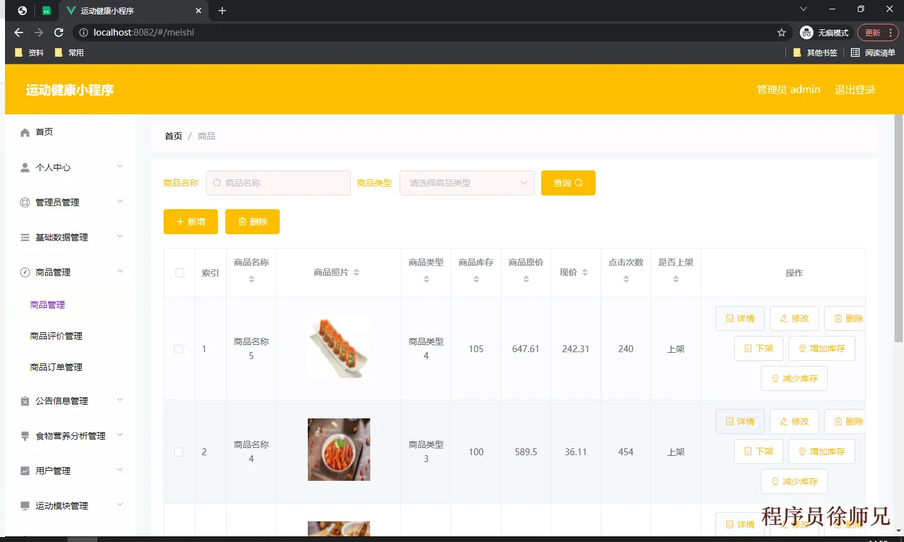
Task: Click the brush icon next to 食物营养分析管理
Action: pyautogui.click(x=25, y=436)
